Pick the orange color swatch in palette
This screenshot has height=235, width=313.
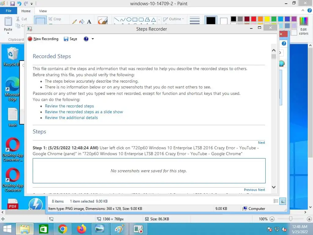[260, 19]
